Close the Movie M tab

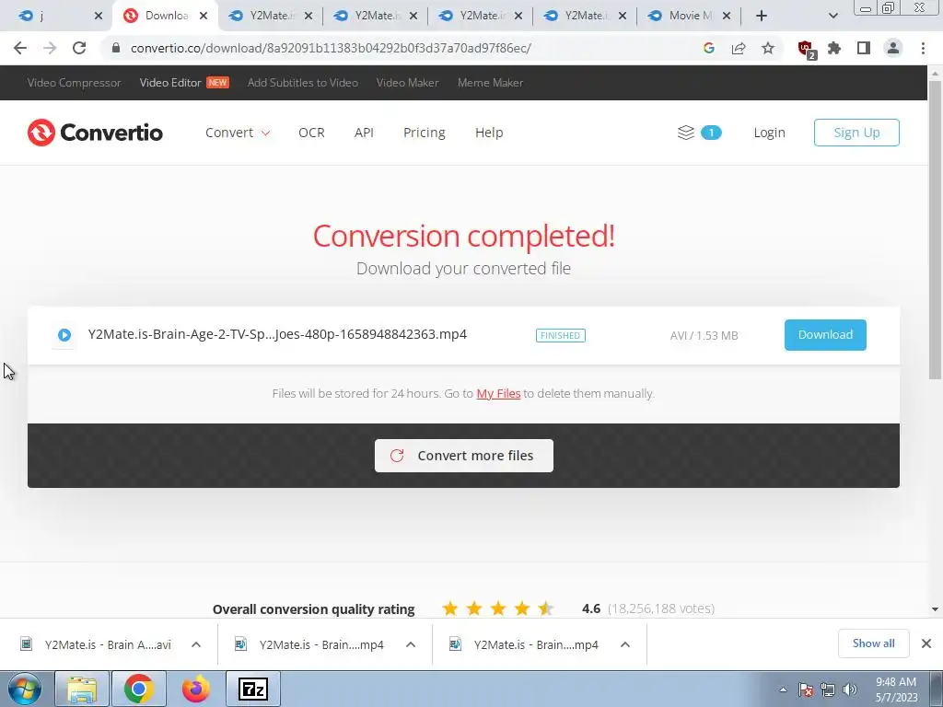point(727,16)
